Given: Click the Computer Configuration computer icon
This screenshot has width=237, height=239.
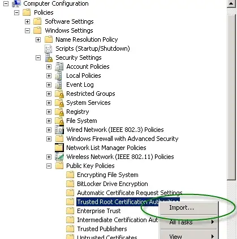Looking at the screenshot, I should 16,3.
